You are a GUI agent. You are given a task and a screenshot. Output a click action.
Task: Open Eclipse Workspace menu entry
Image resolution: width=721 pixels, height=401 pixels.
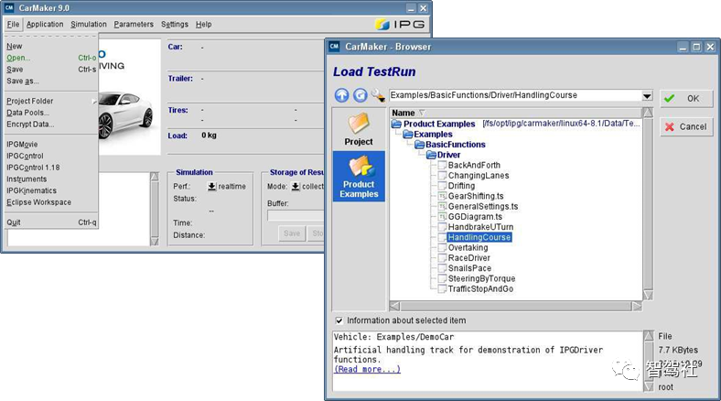coord(51,202)
